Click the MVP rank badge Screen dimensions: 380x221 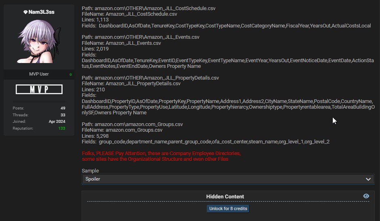coord(39,89)
